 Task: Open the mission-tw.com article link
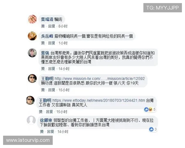coord(100,79)
